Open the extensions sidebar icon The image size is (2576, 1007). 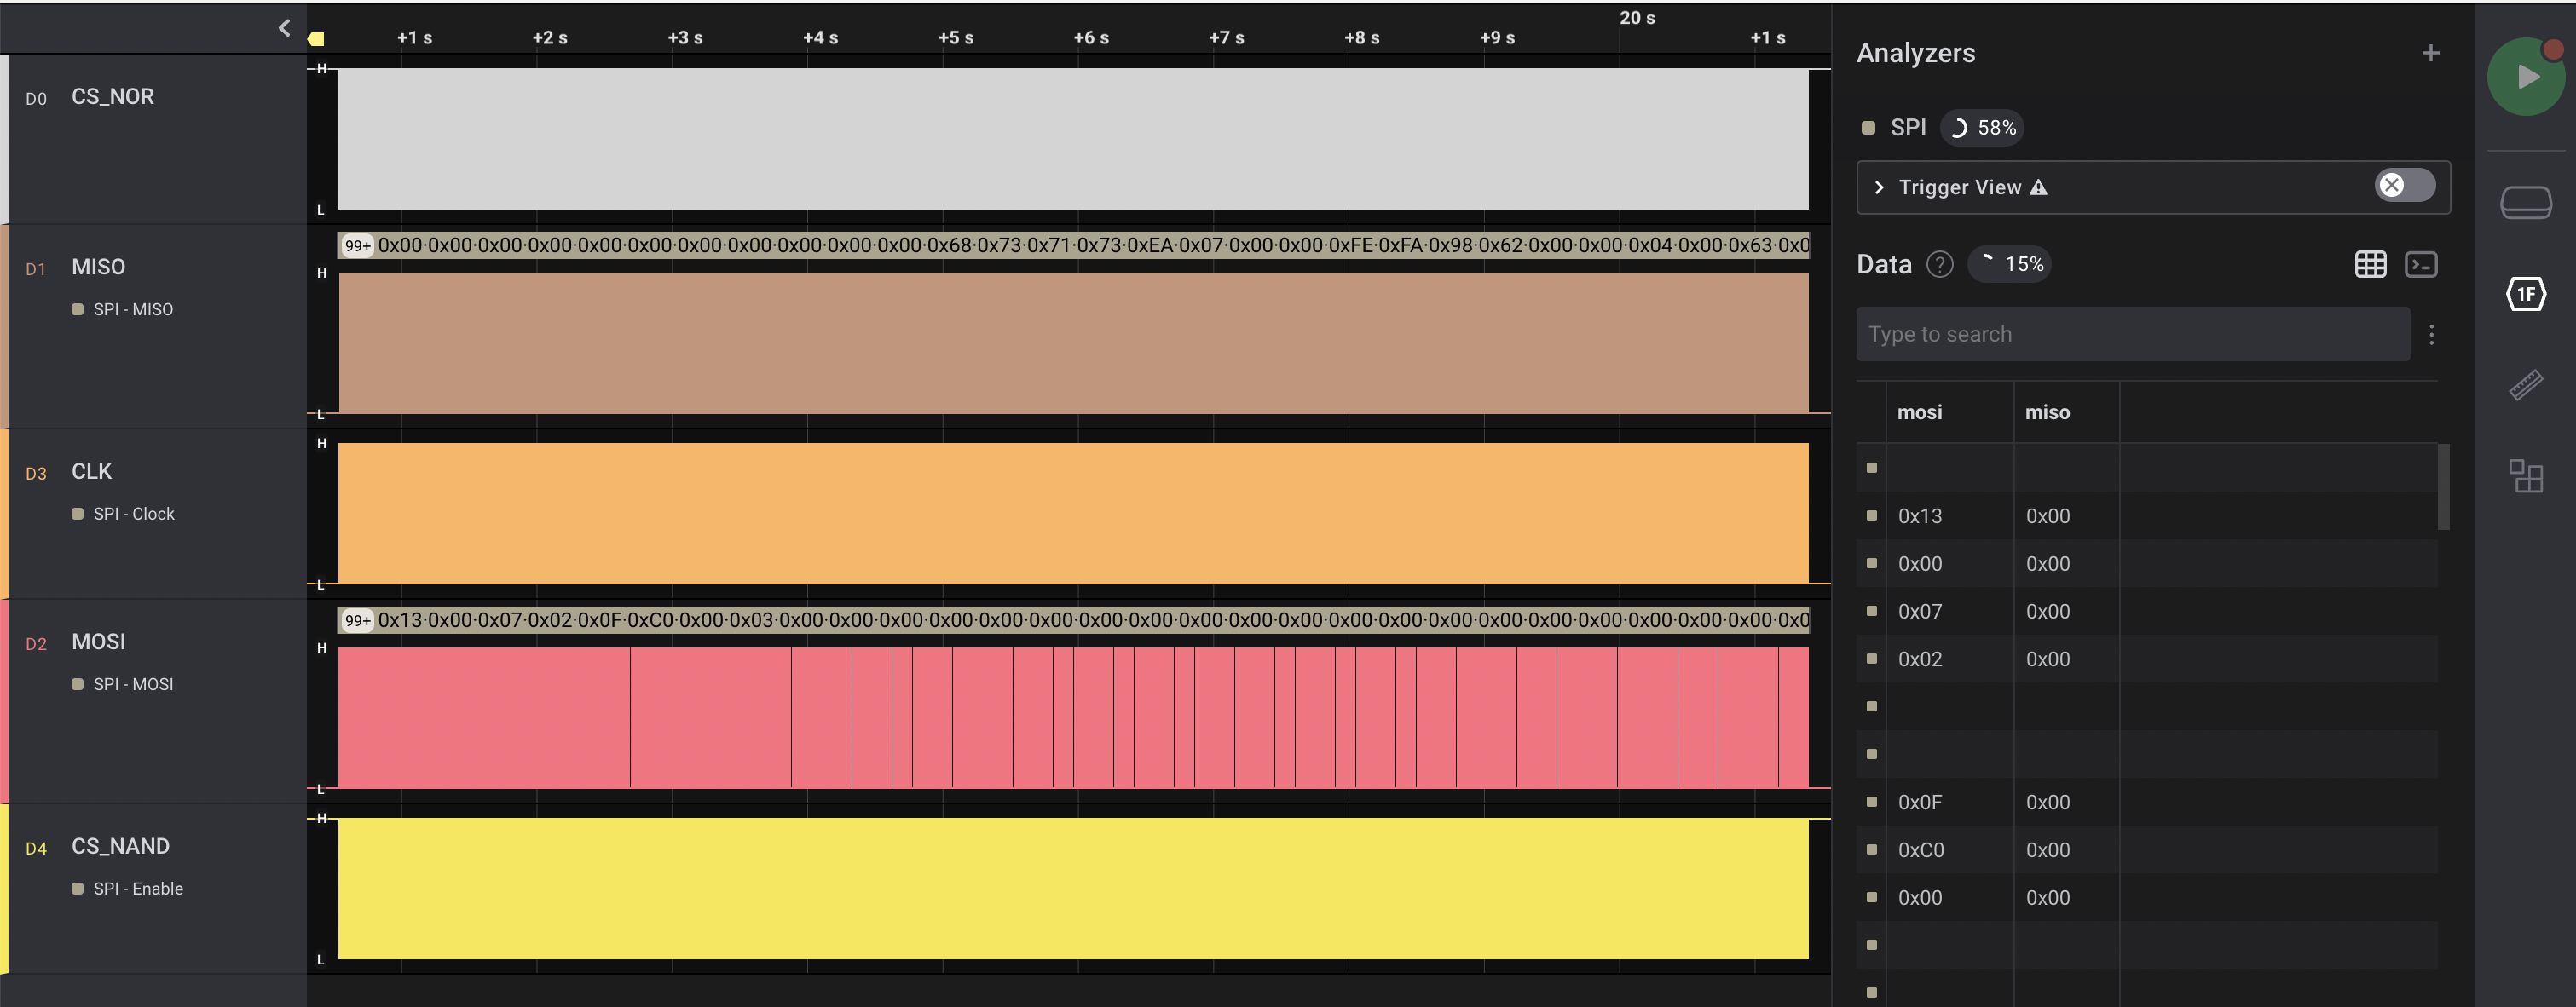point(2525,475)
